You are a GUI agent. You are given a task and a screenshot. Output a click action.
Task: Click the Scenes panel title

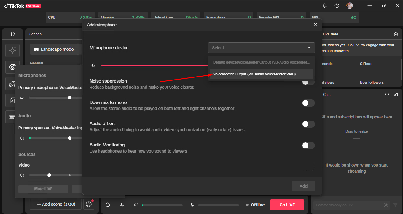click(x=35, y=34)
